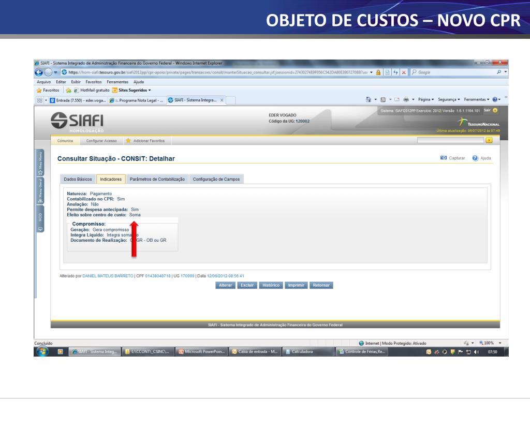Open the Segurança dropdown menu
The height and width of the screenshot is (428, 530).
[449, 99]
